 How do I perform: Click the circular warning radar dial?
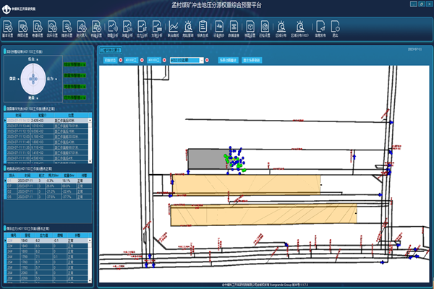click(32, 78)
